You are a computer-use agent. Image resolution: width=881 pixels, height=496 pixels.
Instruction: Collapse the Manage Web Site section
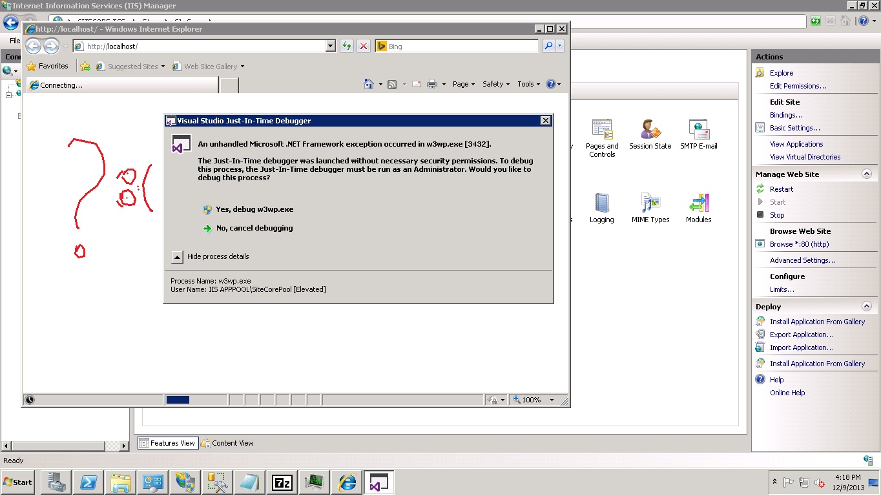pyautogui.click(x=867, y=174)
